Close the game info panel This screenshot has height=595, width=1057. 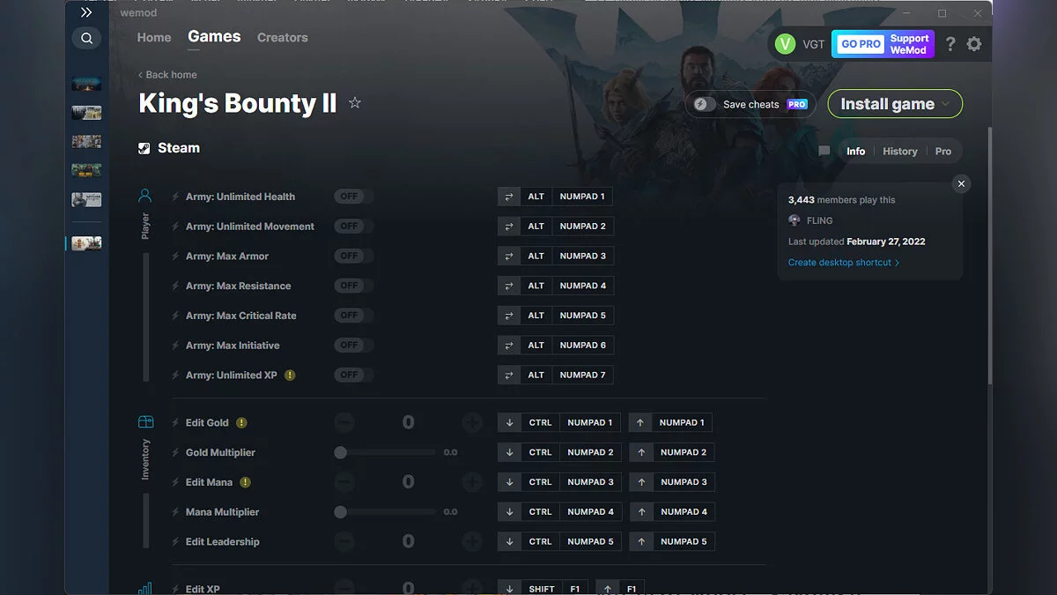tap(962, 183)
